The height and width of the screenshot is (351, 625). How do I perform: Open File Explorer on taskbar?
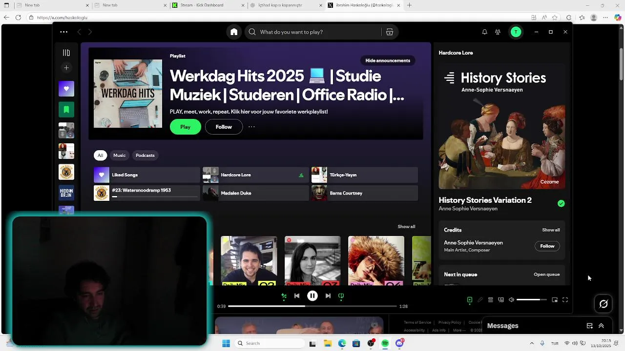[x=327, y=343]
